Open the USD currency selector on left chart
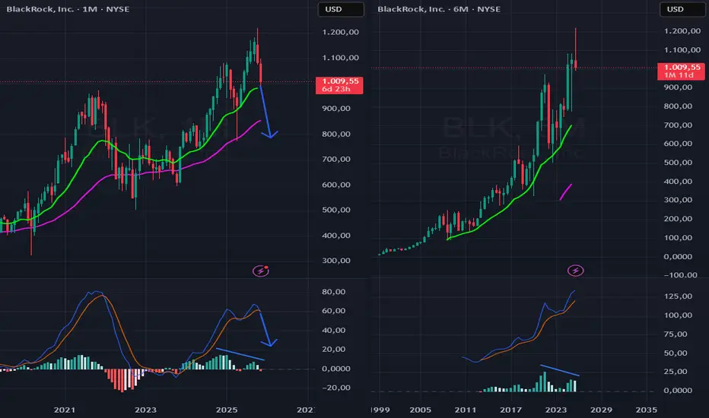 pos(341,9)
